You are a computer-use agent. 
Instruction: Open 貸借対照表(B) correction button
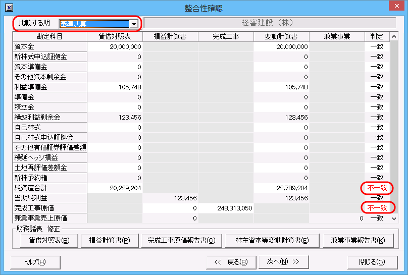[x=49, y=240]
